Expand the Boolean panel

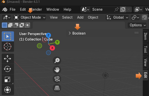pyautogui.click(x=77, y=33)
